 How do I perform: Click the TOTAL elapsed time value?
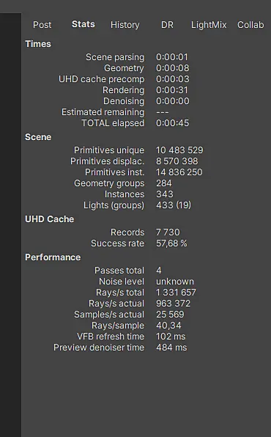pyautogui.click(x=172, y=123)
